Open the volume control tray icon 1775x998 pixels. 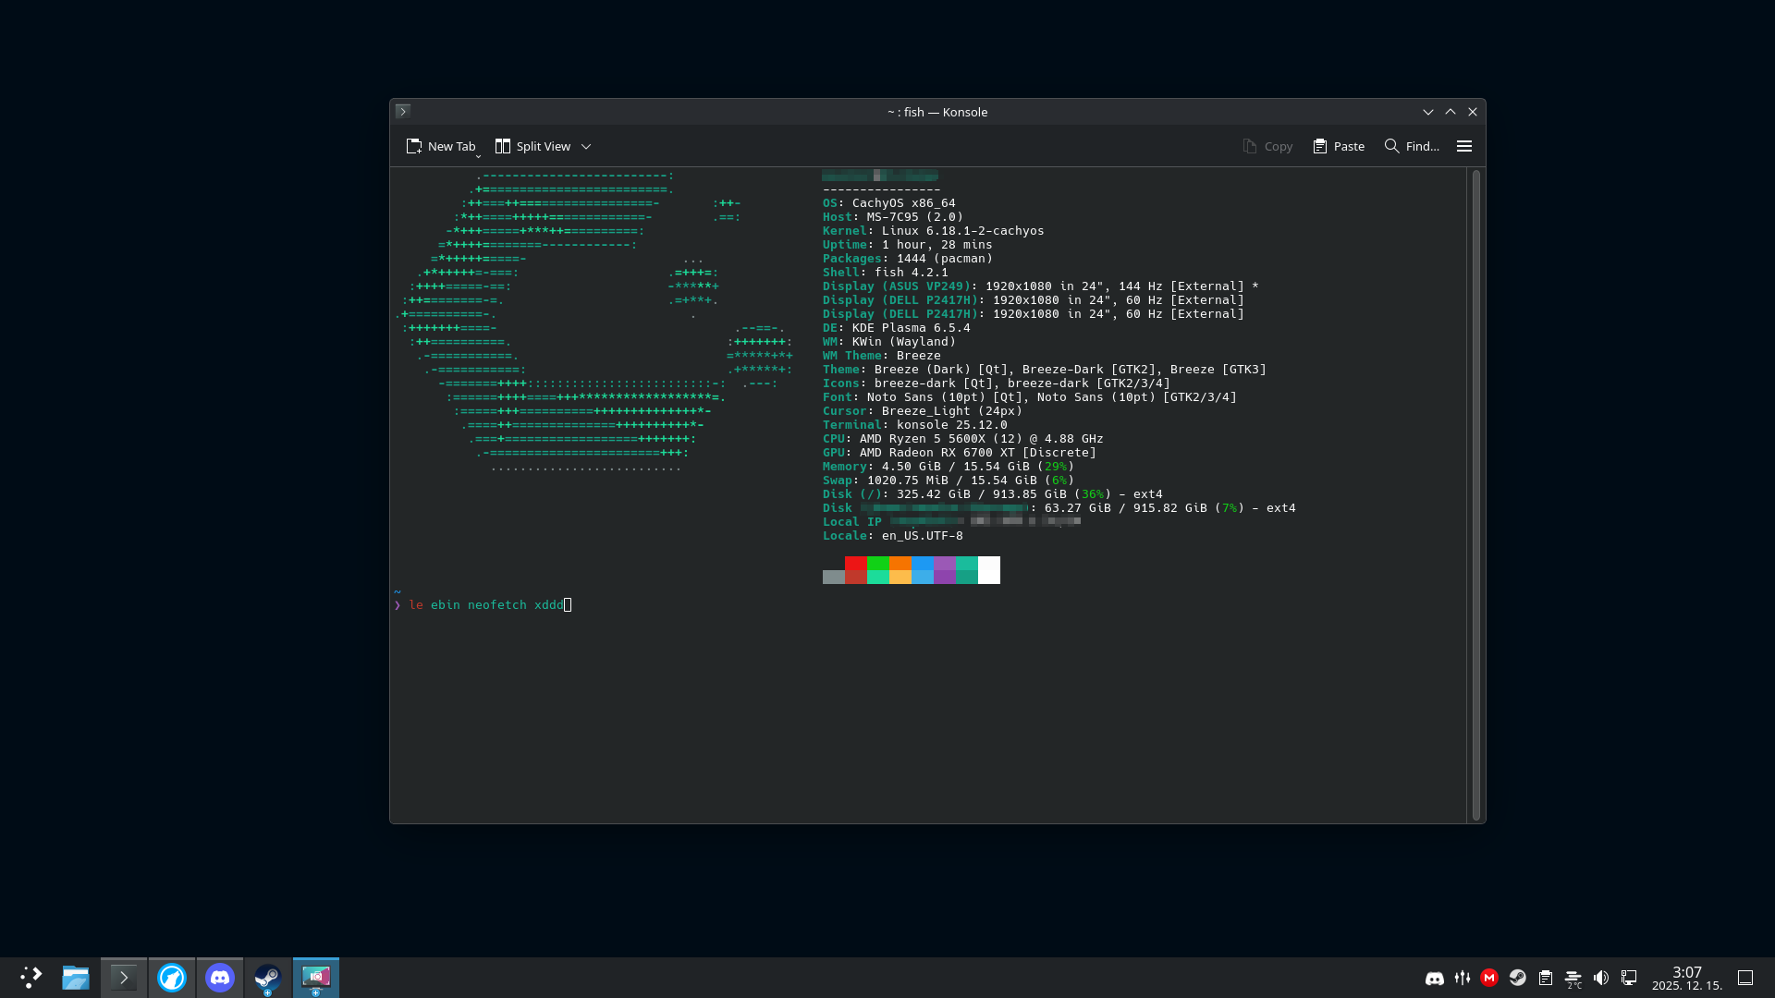point(1601,978)
